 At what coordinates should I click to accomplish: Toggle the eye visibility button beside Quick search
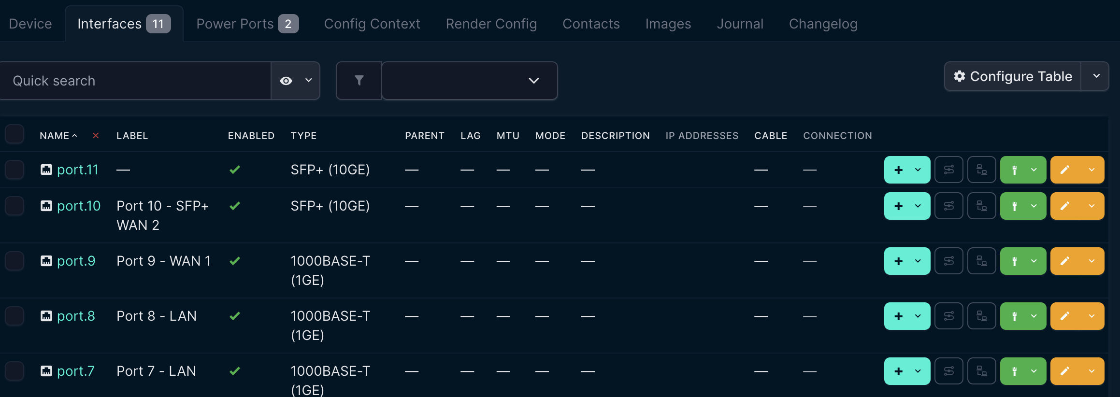[286, 81]
